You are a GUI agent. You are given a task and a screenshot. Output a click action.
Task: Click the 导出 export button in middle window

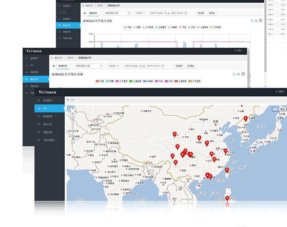click(x=191, y=66)
